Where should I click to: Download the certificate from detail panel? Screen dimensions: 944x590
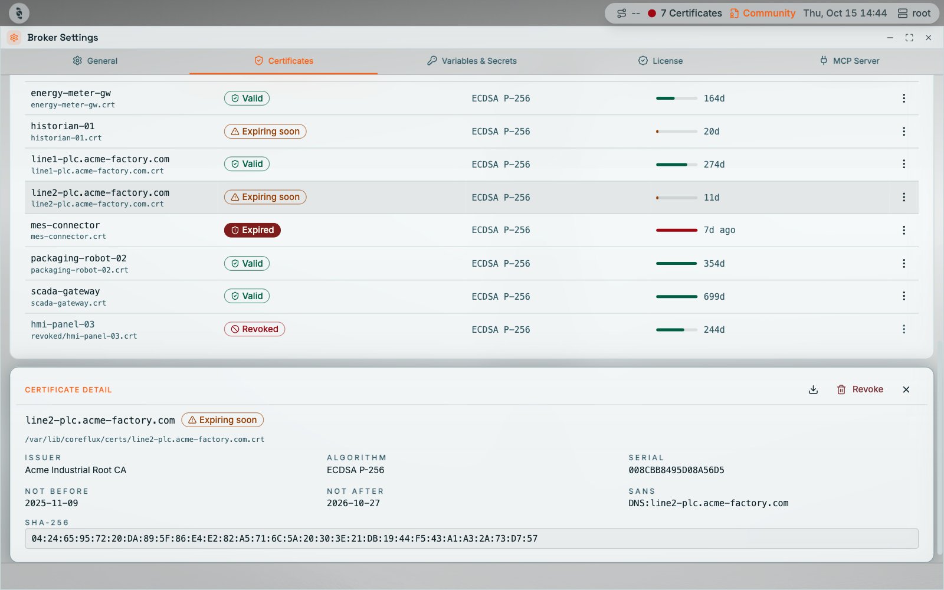point(813,389)
